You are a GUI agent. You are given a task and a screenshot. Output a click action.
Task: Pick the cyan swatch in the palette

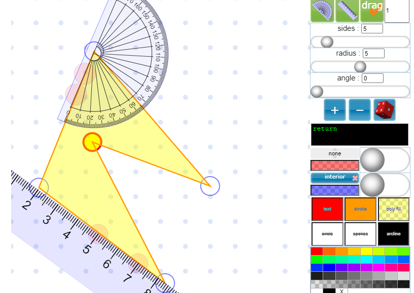tap(366, 259)
